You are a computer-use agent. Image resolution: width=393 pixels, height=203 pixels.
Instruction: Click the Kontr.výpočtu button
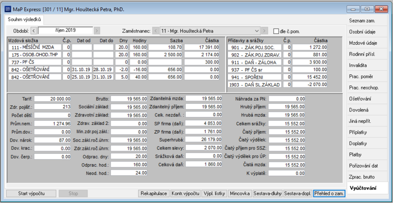(186, 194)
